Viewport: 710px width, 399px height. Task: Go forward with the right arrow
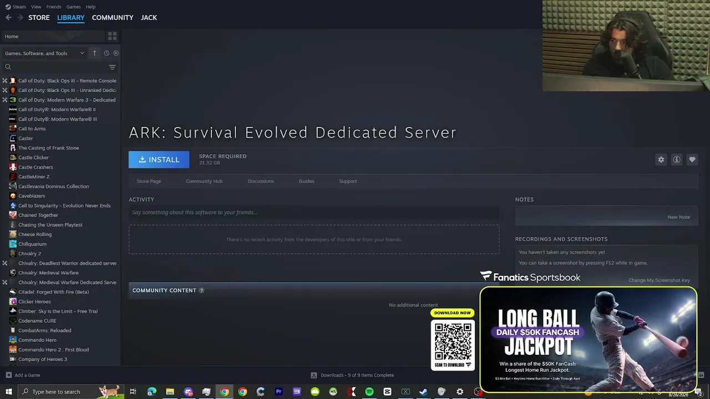click(21, 18)
